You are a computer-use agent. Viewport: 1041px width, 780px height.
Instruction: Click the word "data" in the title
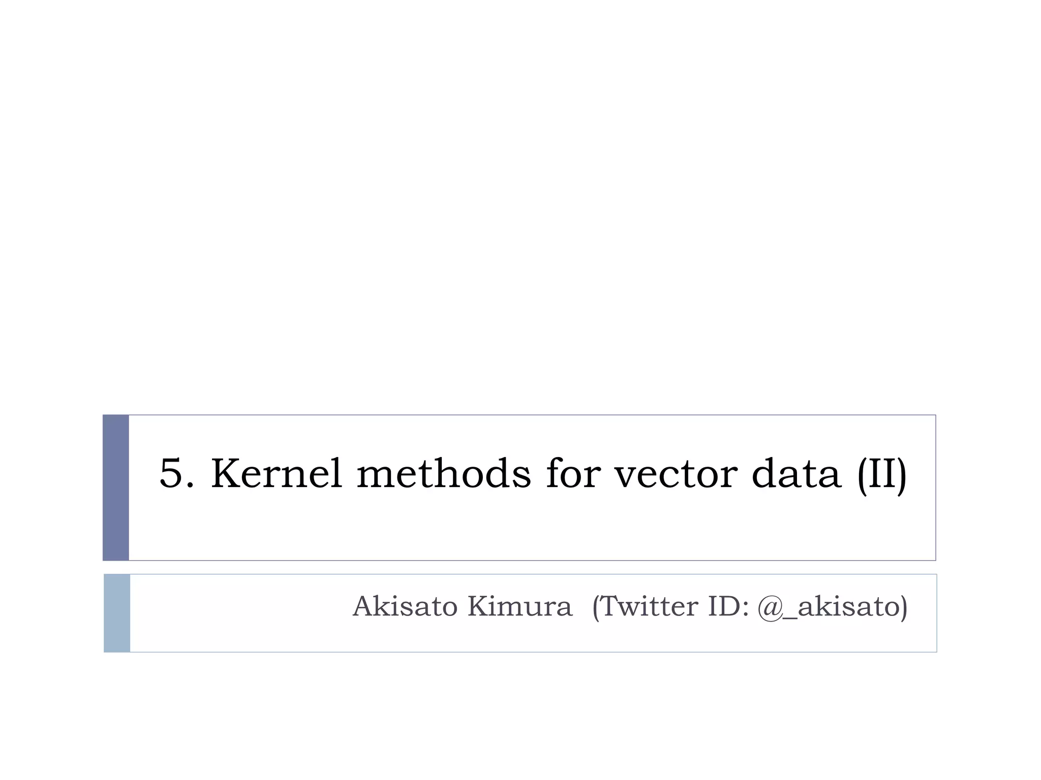pos(796,473)
